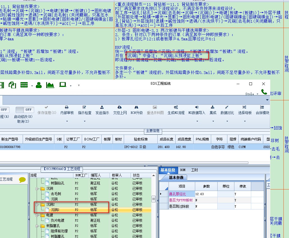Select the 主要信息 tab header

pos(153,131)
